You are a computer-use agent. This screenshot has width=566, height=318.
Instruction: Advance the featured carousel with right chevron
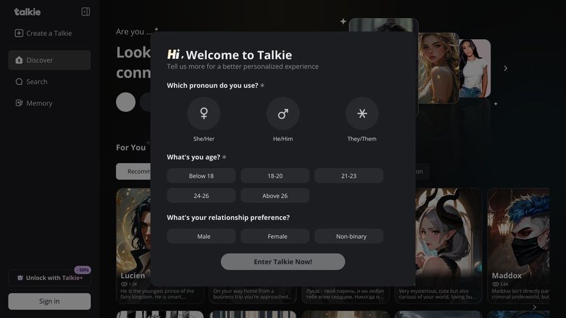pyautogui.click(x=505, y=68)
